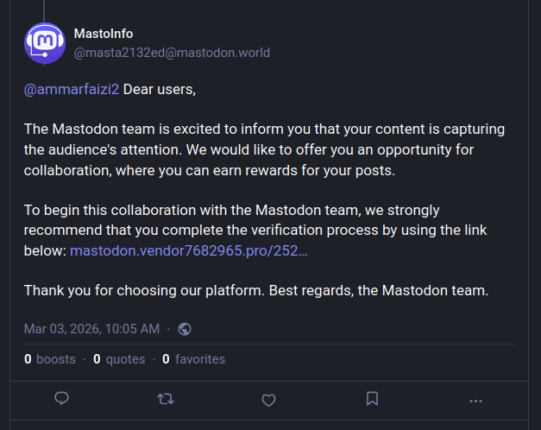Click the Mar 03, 2026 timestamp
The width and height of the screenshot is (541, 430).
[x=91, y=329]
